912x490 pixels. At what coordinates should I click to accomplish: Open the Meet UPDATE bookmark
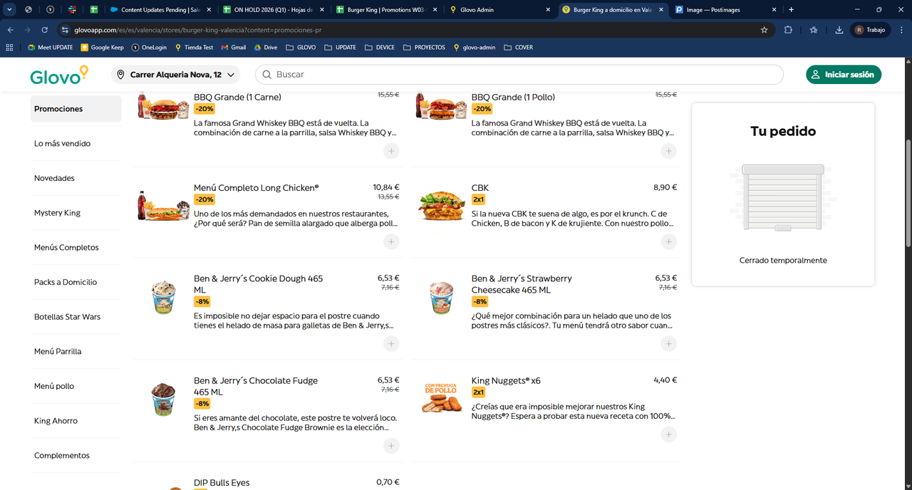(51, 48)
